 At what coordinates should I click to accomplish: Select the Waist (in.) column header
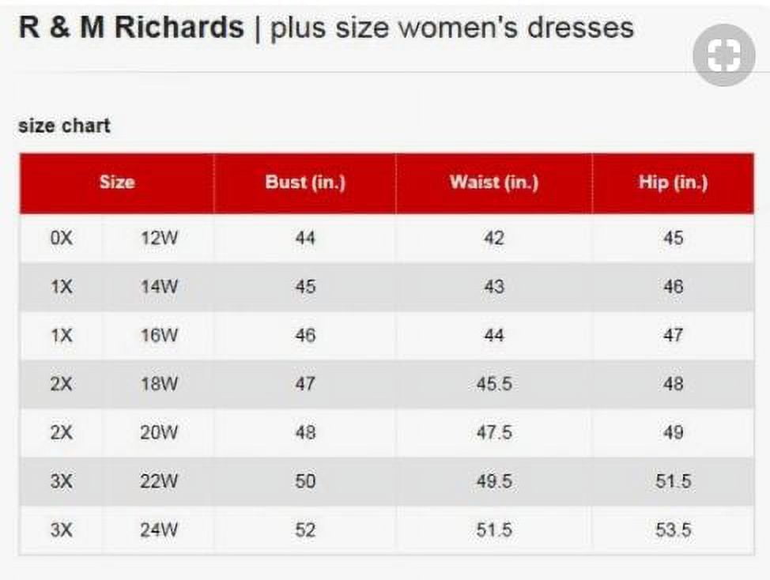[x=494, y=183]
